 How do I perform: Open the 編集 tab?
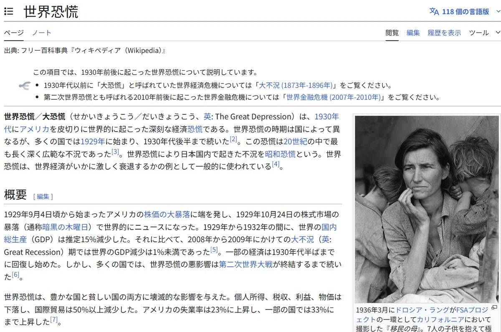(x=413, y=33)
